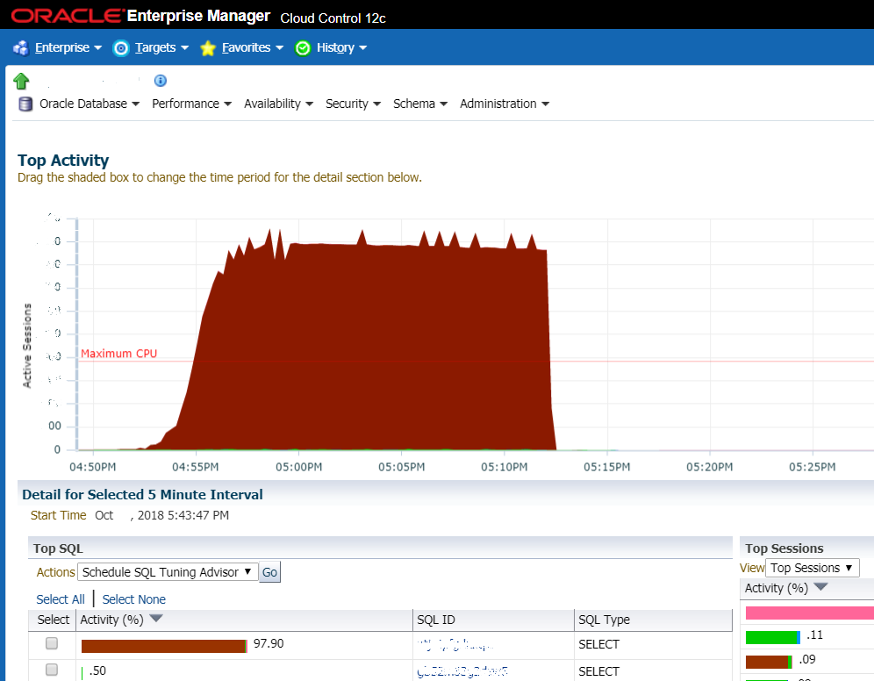This screenshot has width=874, height=681.
Task: Click the 97.90 activity brown bar
Action: [164, 646]
